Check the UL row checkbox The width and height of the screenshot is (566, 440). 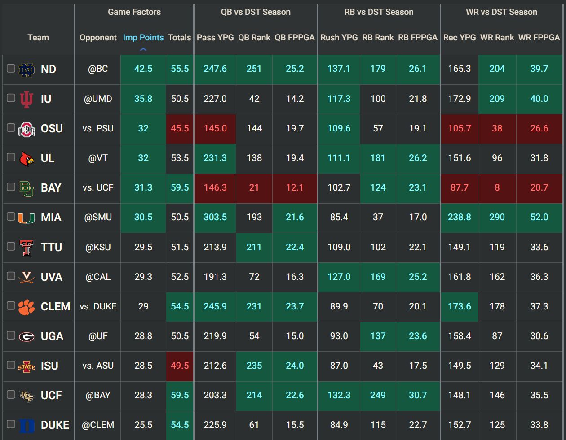coord(11,157)
